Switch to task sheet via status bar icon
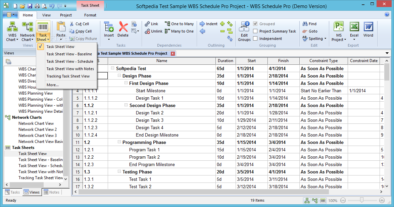Viewport: 394px width, 207px height. click(x=323, y=201)
